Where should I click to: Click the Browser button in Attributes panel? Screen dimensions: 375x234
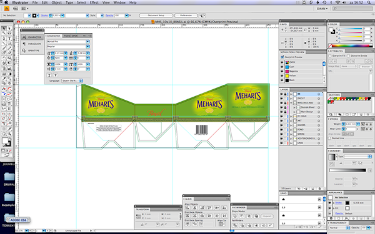[366, 66]
